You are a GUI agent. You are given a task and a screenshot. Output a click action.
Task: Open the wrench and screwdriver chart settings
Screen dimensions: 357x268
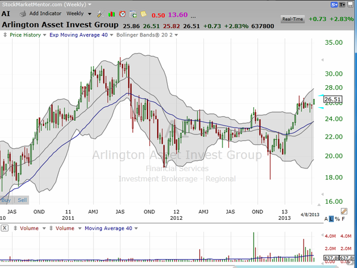[101, 14]
